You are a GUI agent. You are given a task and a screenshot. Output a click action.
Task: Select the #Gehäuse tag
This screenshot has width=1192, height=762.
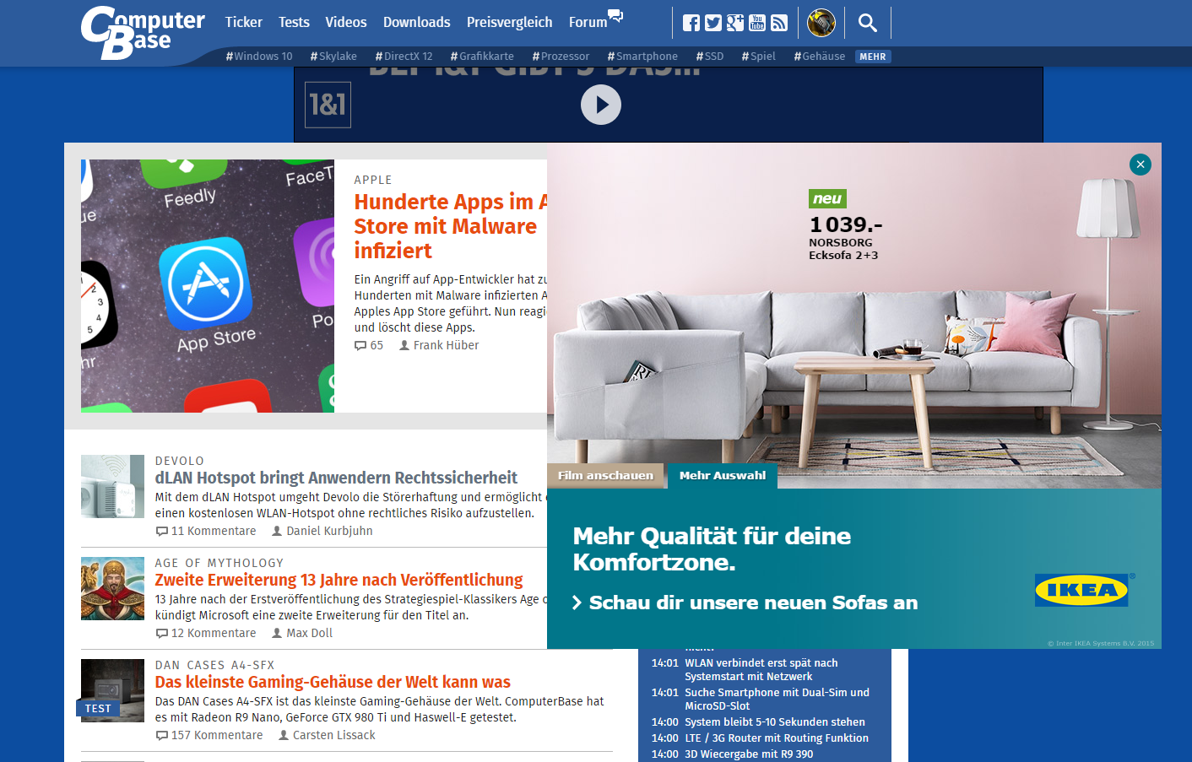pyautogui.click(x=820, y=57)
